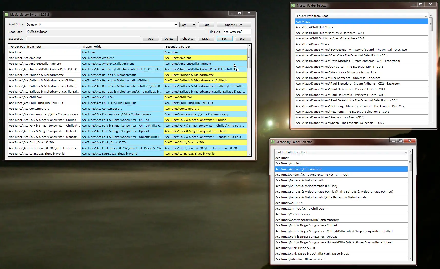Select Pete Tong - Ministry of Sound row

[x=361, y=106]
